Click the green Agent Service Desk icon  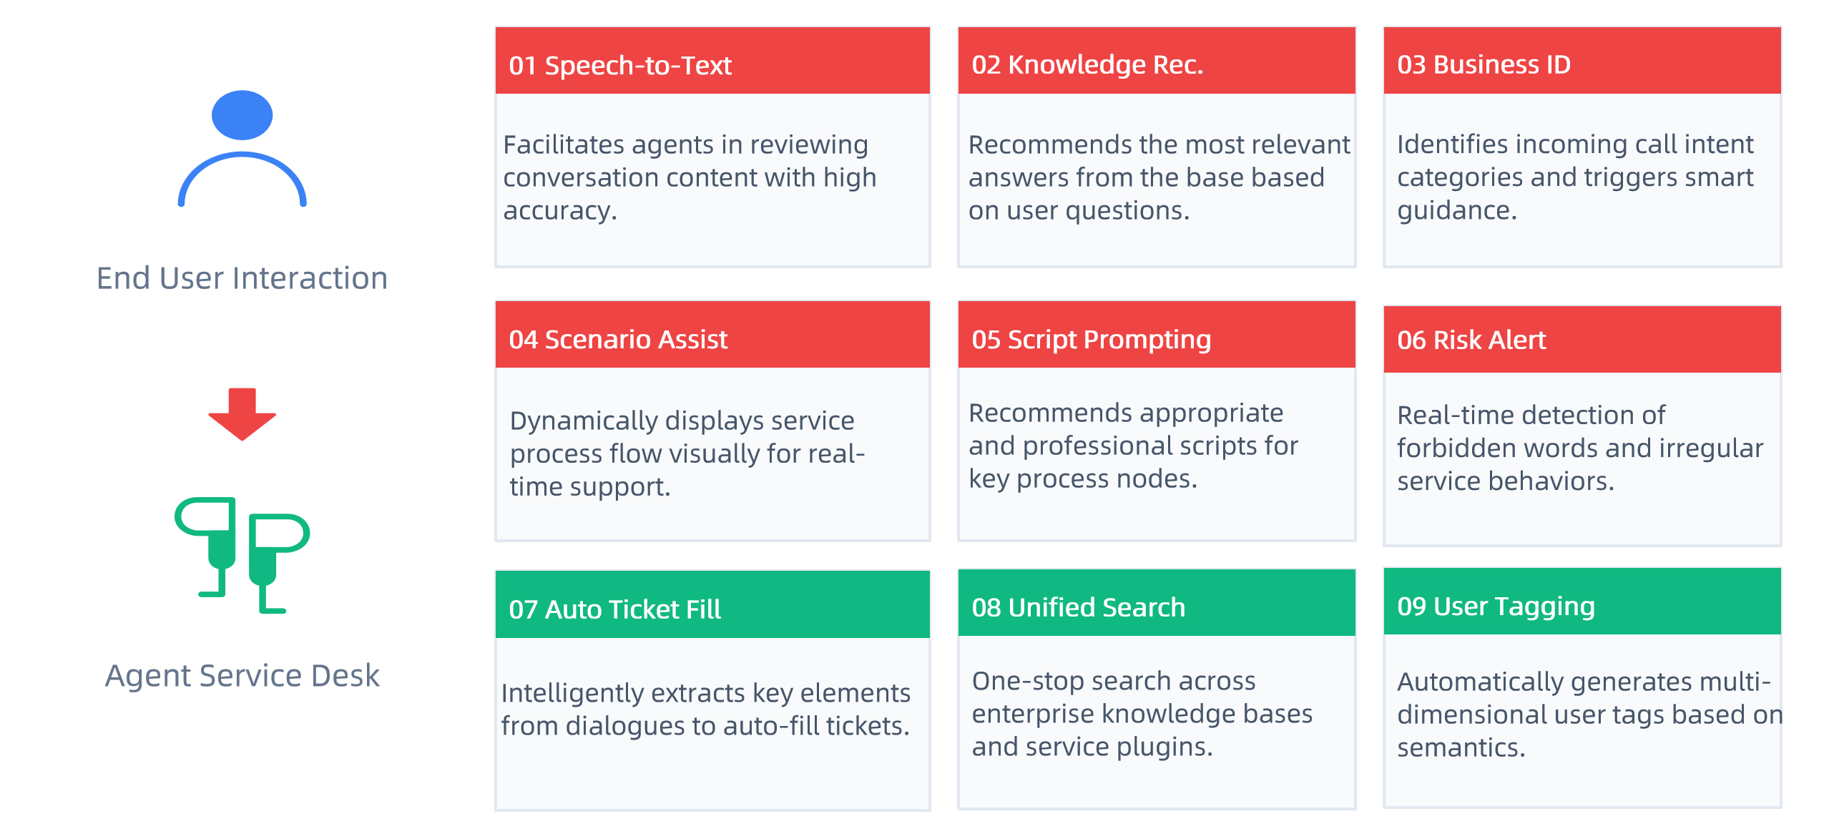[x=242, y=555]
